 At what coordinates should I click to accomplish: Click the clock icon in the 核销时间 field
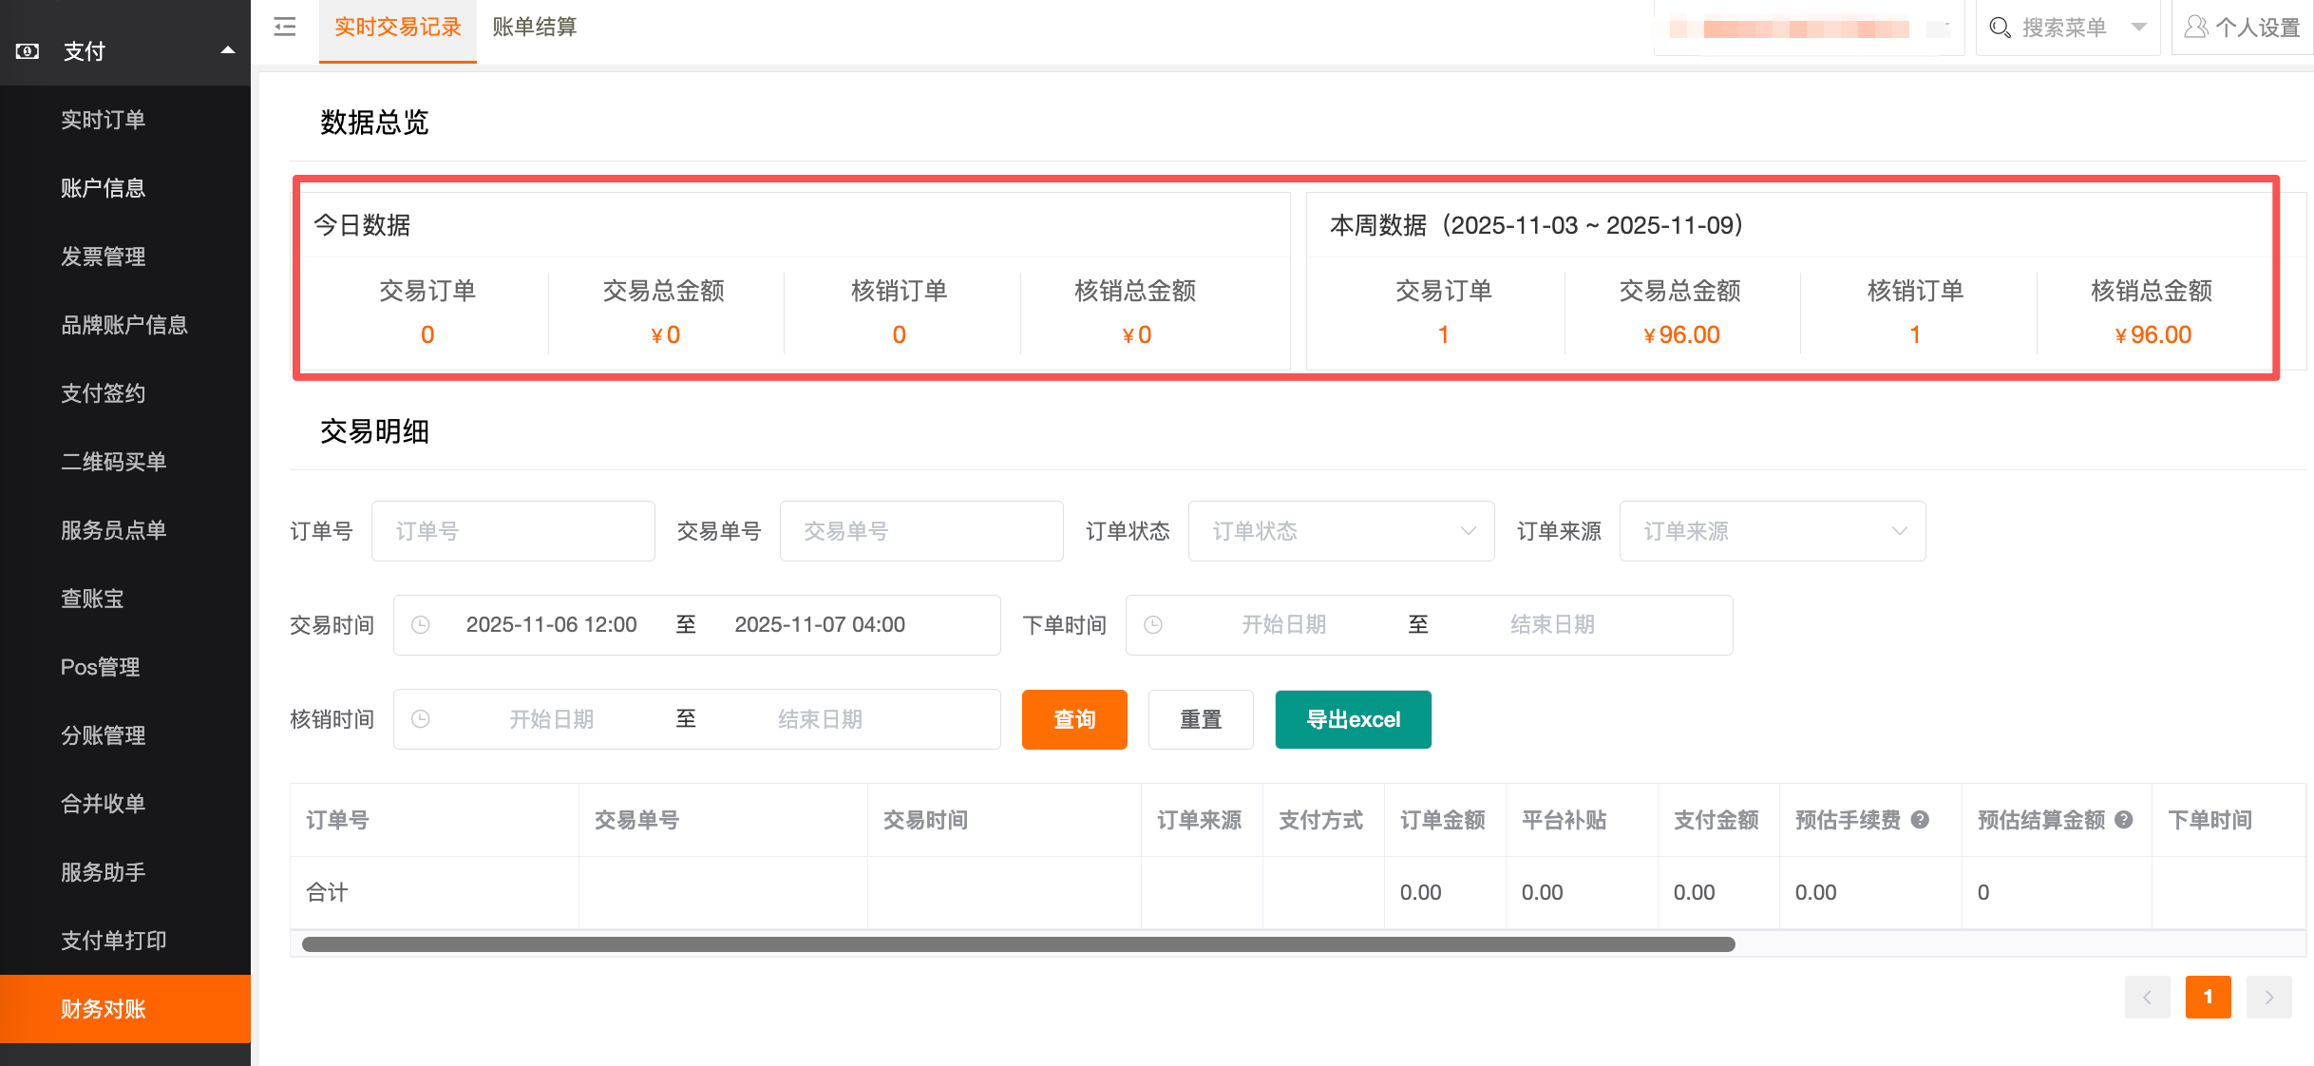tap(421, 719)
